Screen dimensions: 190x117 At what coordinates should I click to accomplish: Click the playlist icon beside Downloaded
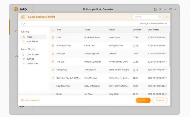[24, 54]
